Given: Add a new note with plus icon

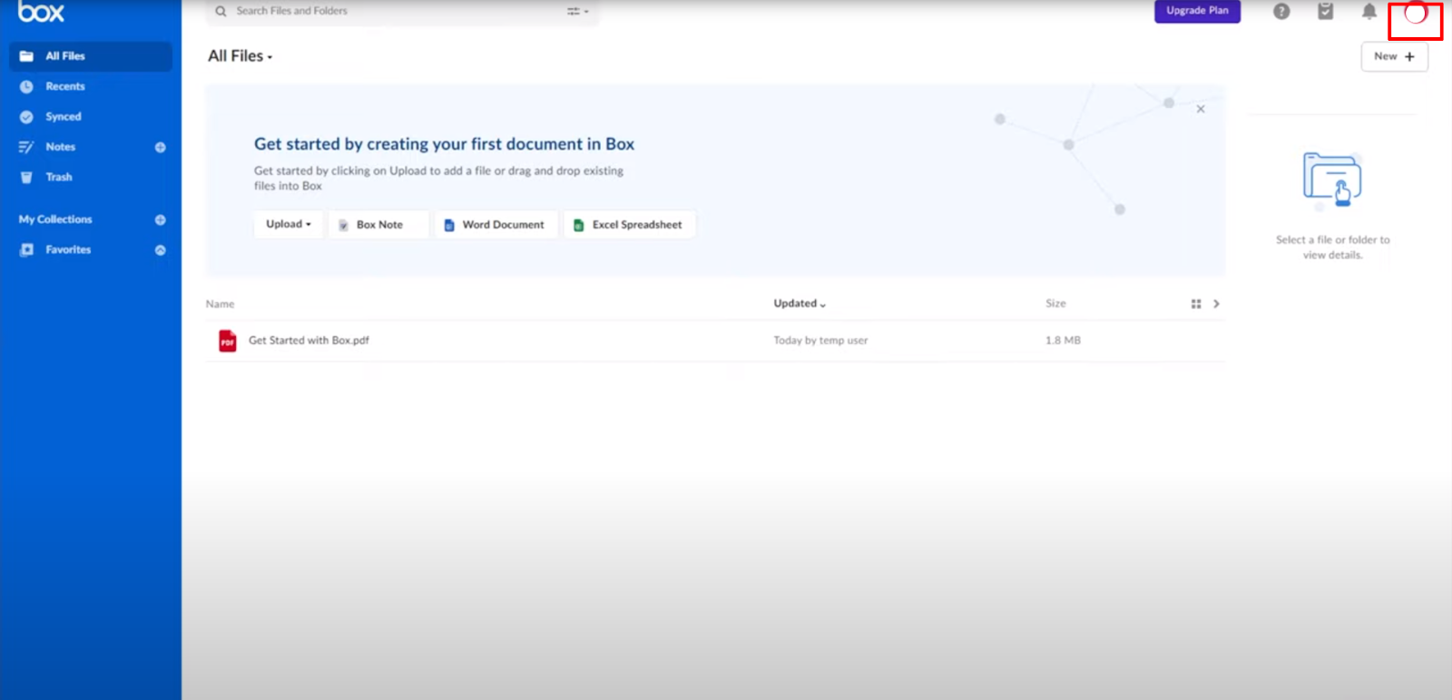Looking at the screenshot, I should 161,147.
